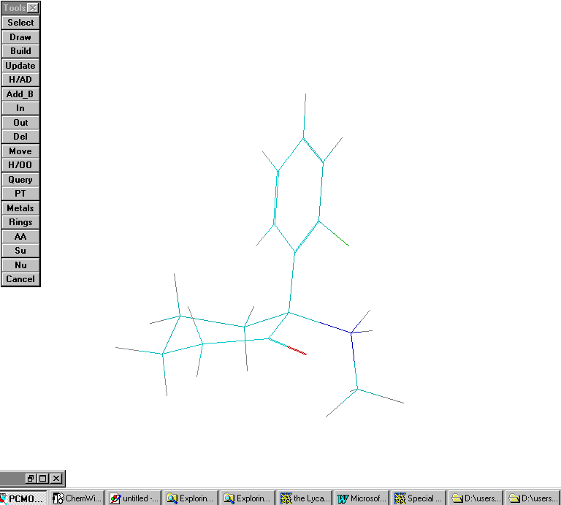
Task: Switch to Microsof... Word taskbar item
Action: click(x=362, y=498)
